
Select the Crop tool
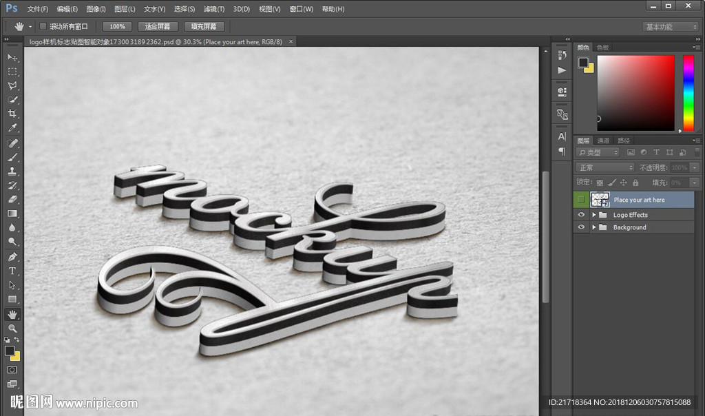[12, 114]
